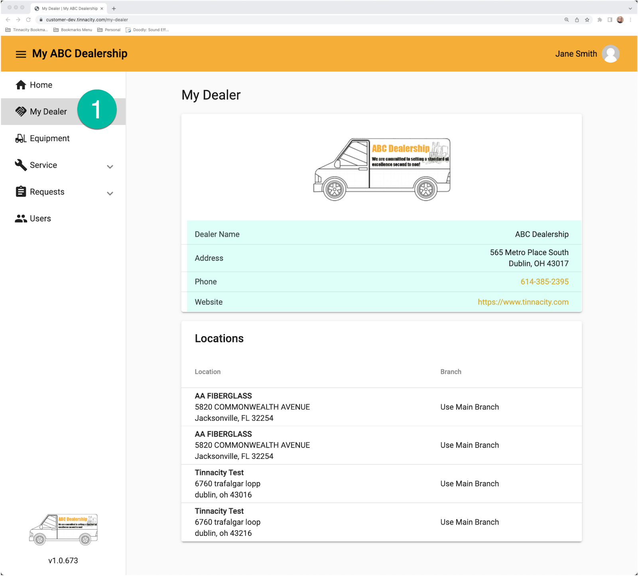Open Users in the sidebar

pyautogui.click(x=63, y=218)
